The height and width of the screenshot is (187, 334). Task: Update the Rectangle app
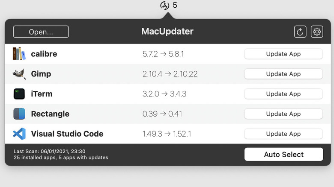tap(283, 114)
